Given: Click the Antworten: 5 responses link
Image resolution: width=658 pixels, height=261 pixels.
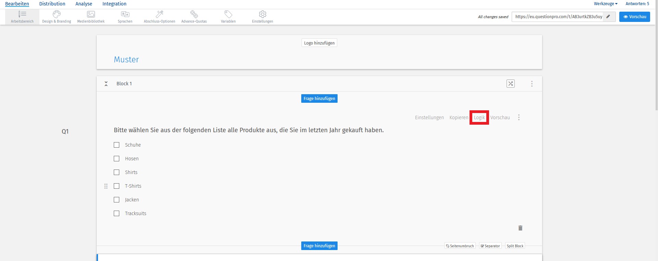Looking at the screenshot, I should (637, 4).
